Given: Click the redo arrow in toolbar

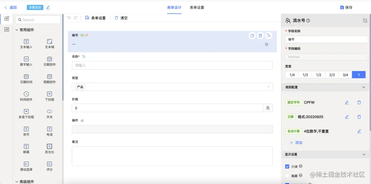Looking at the screenshot, I should (x=76, y=18).
